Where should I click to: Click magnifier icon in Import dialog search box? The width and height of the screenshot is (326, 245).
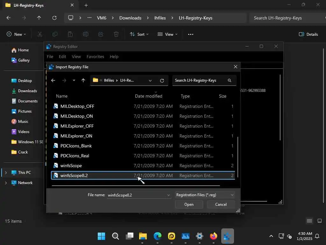coord(230,80)
